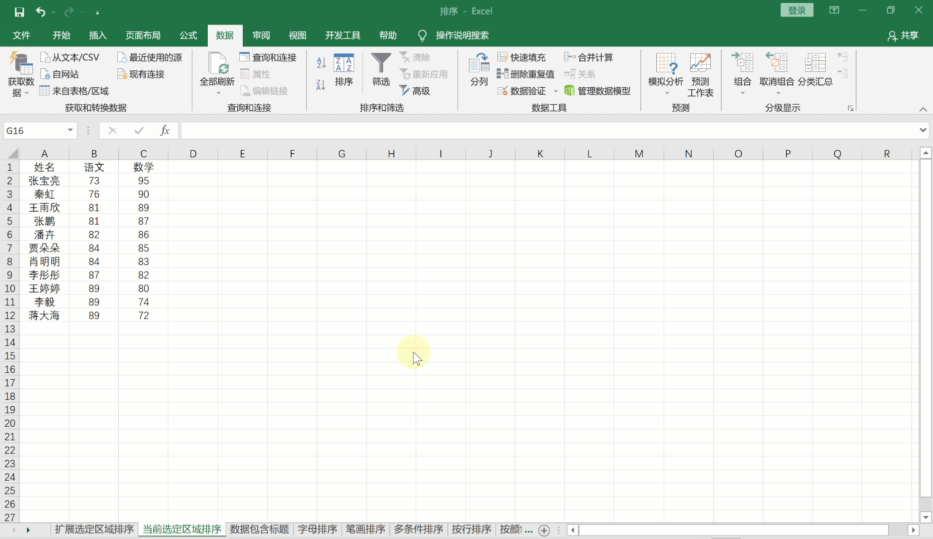Viewport: 933px width, 539px height.
Task: Open the Name Box dropdown arrow
Action: pos(70,130)
